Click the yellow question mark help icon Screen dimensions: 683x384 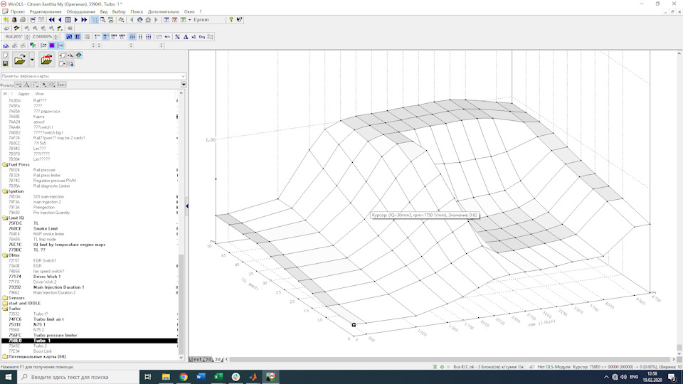231,20
